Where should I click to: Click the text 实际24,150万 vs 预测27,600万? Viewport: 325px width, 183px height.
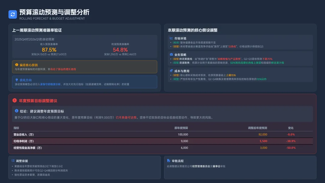coord(49,54)
